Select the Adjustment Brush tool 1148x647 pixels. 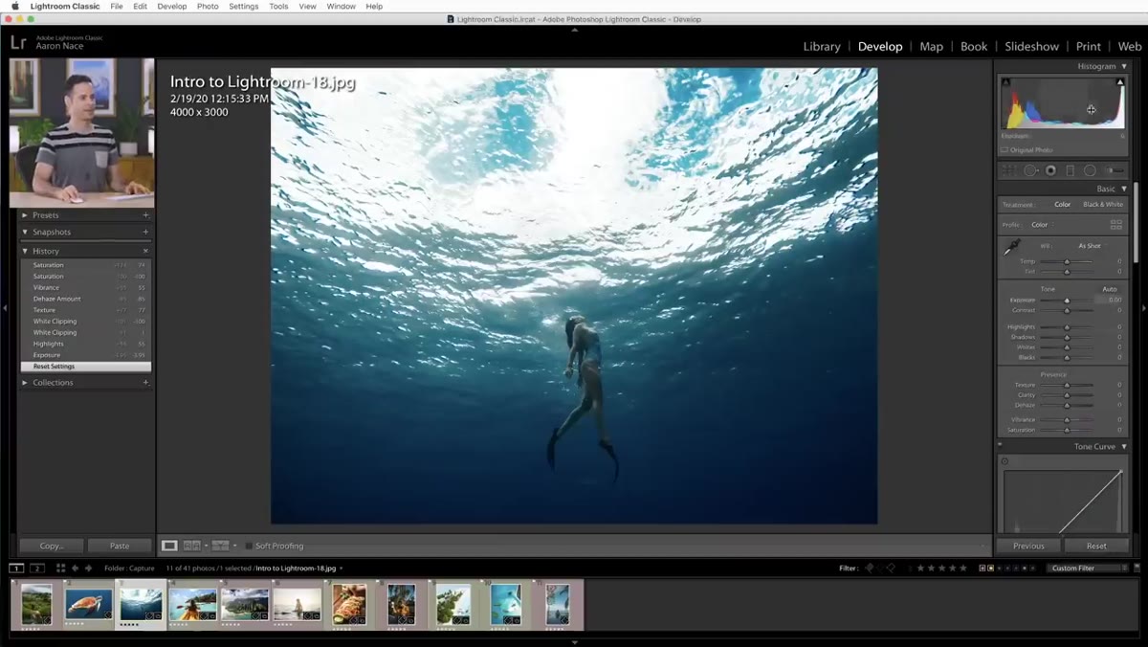pos(1115,170)
